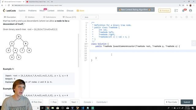The width and height of the screenshot is (196, 110).
Task: Open the Contribute link
Action: [x=102, y=102]
